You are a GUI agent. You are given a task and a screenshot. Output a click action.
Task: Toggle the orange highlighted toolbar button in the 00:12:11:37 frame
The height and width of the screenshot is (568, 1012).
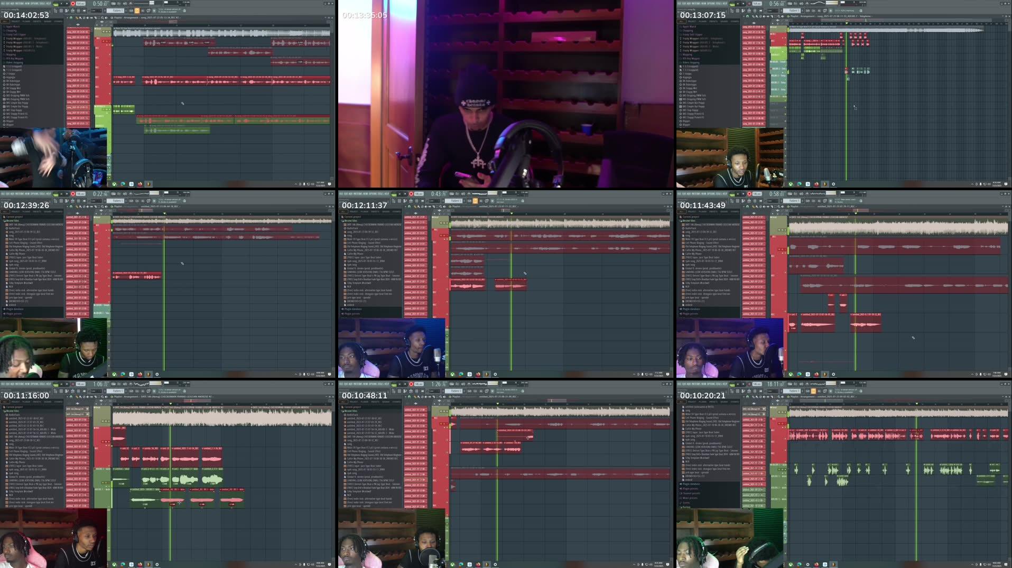click(x=475, y=201)
